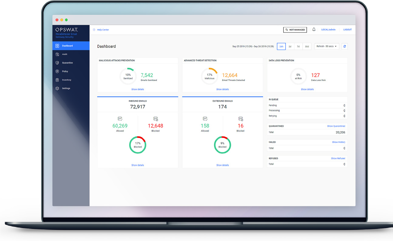This screenshot has width=393, height=241.
Task: Switch time range to 7d
Action: 298,47
